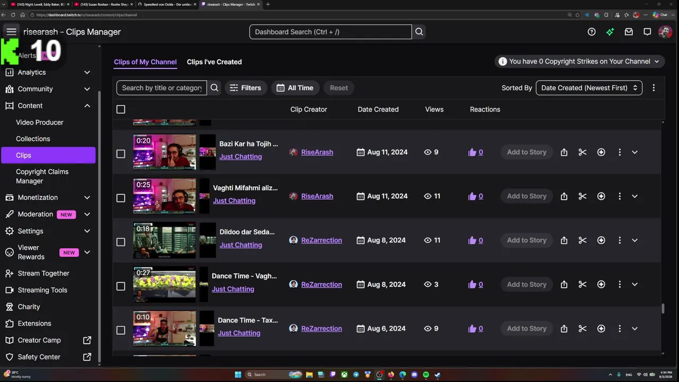This screenshot has height=382, width=679.
Task: Focus the Search by title or category field
Action: 162,88
